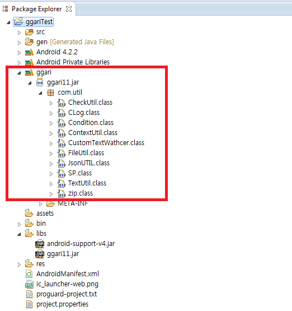Click the Package Explorer tab icon
Image resolution: width=292 pixels, height=311 pixels.
(6, 9)
